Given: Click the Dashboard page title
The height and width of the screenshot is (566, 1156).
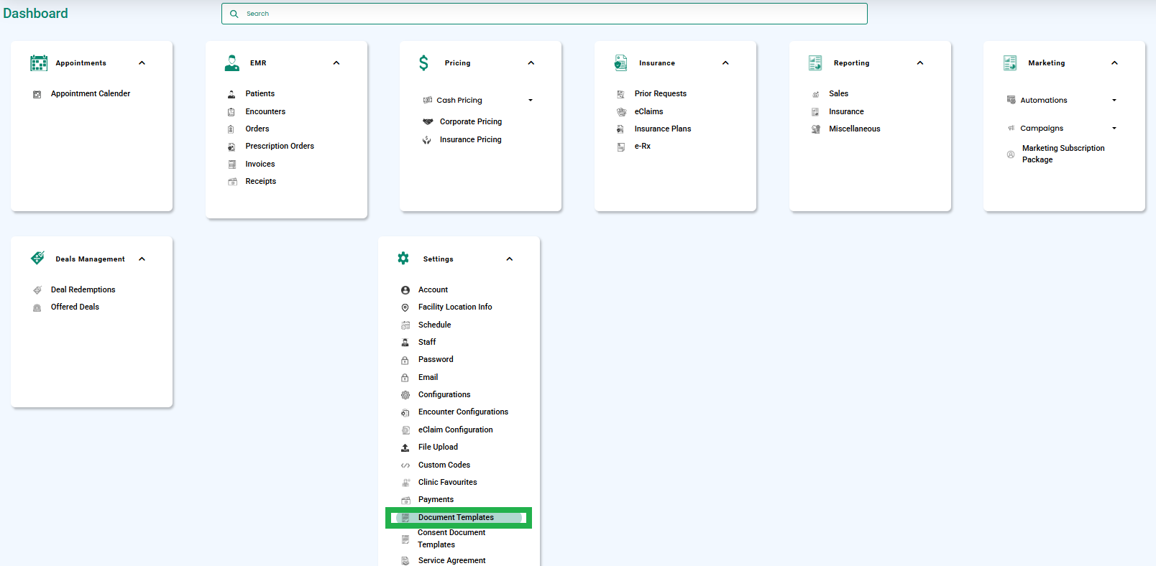Looking at the screenshot, I should 35,14.
